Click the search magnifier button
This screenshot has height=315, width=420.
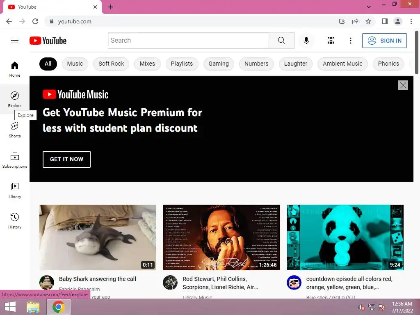(x=282, y=41)
